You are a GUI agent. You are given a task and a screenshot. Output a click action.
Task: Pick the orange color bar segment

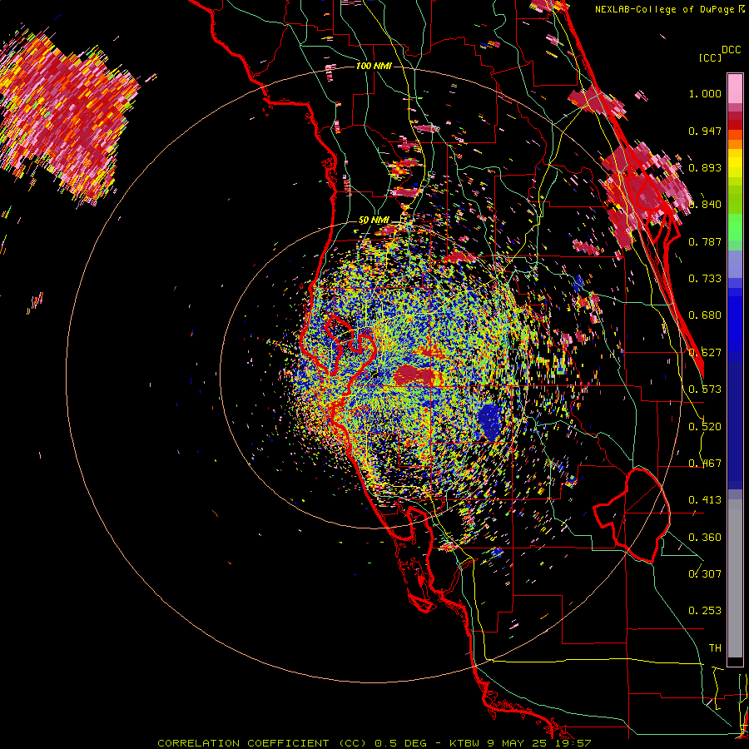coord(735,144)
